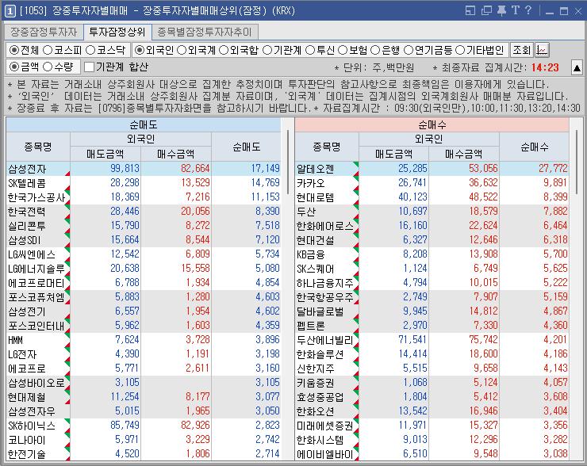Choose the 수량 radio button
587x466 pixels.
tap(48, 67)
